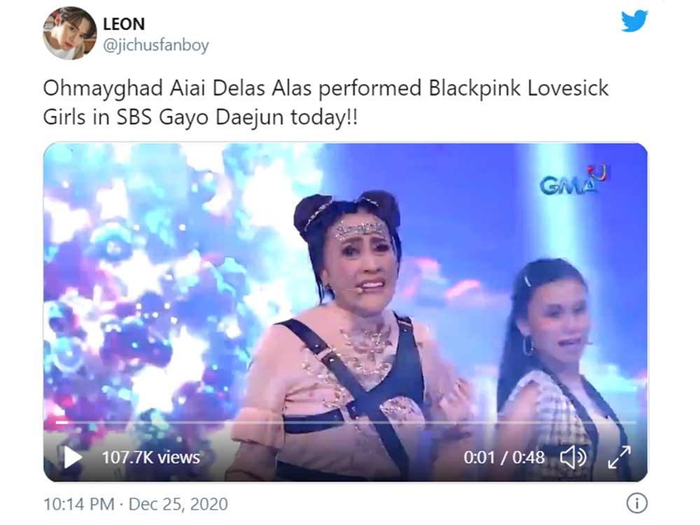Click the tweet text about Blackpink Lovesick Girls
The height and width of the screenshot is (525, 700).
[x=325, y=103]
